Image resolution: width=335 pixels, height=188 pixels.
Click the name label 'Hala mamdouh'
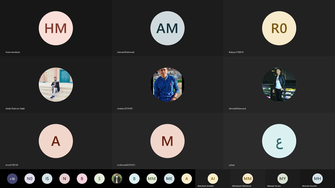click(13, 52)
